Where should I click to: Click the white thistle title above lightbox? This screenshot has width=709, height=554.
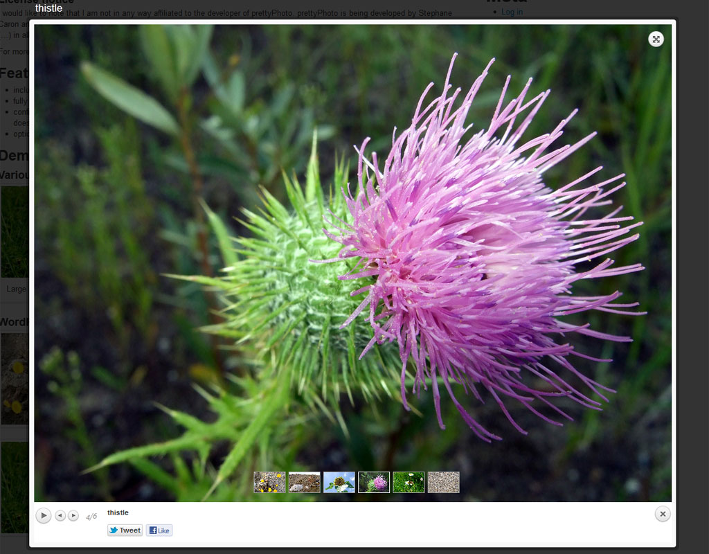48,8
